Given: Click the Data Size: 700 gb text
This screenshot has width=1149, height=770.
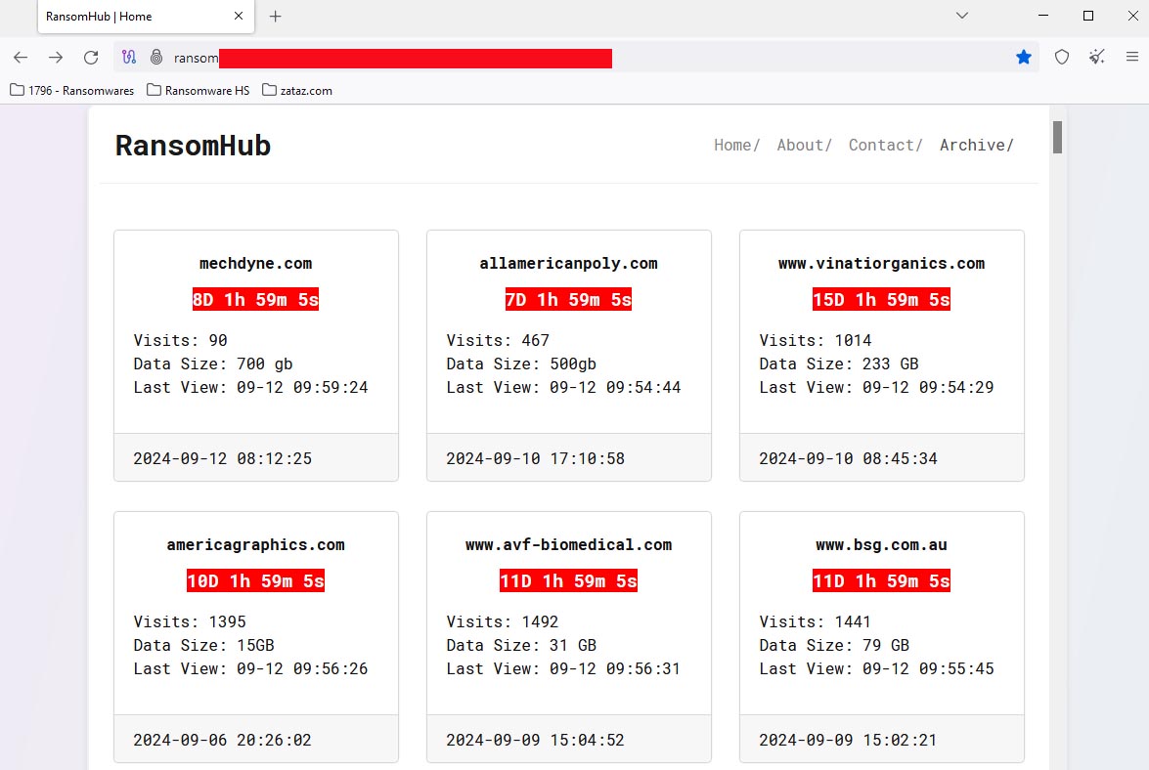Looking at the screenshot, I should 213,364.
